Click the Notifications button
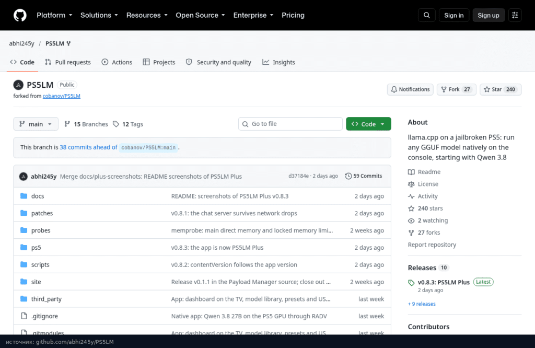535x348 pixels. [410, 89]
